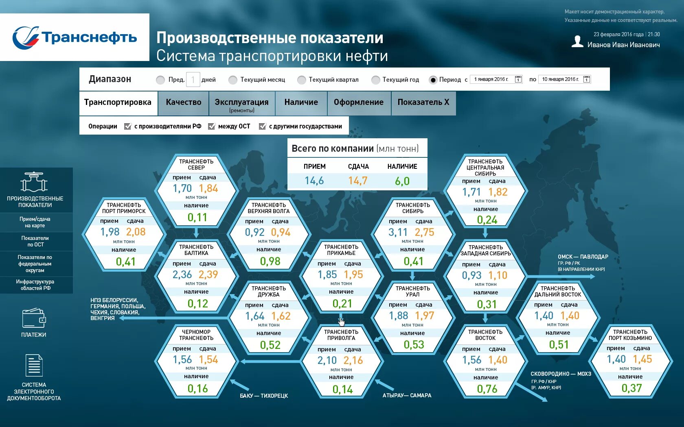The height and width of the screenshot is (427, 684).
Task: Select the Транснефть Урал hexagon
Action: click(x=413, y=318)
